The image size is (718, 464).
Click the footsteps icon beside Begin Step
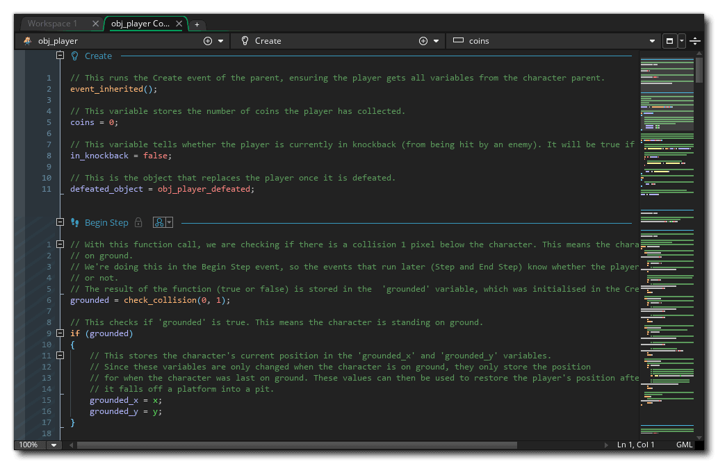click(74, 222)
